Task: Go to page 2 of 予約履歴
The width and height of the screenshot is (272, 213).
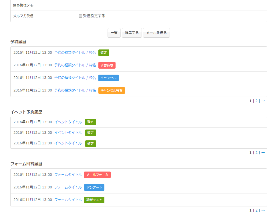Action: coord(257,101)
